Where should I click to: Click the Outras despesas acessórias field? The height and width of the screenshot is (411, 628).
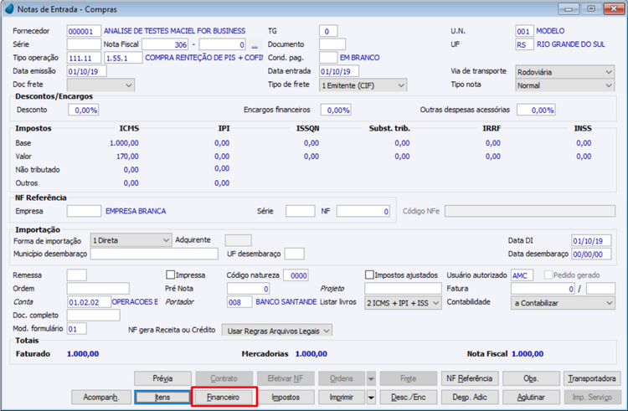(536, 110)
